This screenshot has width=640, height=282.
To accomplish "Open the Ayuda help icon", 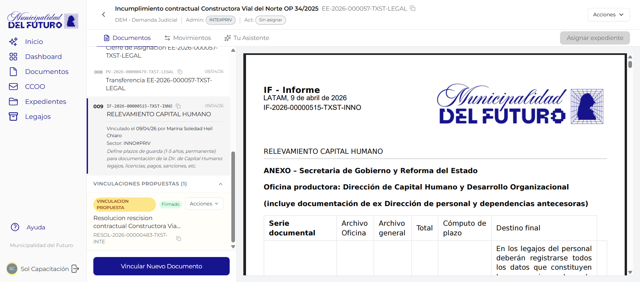I will (x=15, y=227).
